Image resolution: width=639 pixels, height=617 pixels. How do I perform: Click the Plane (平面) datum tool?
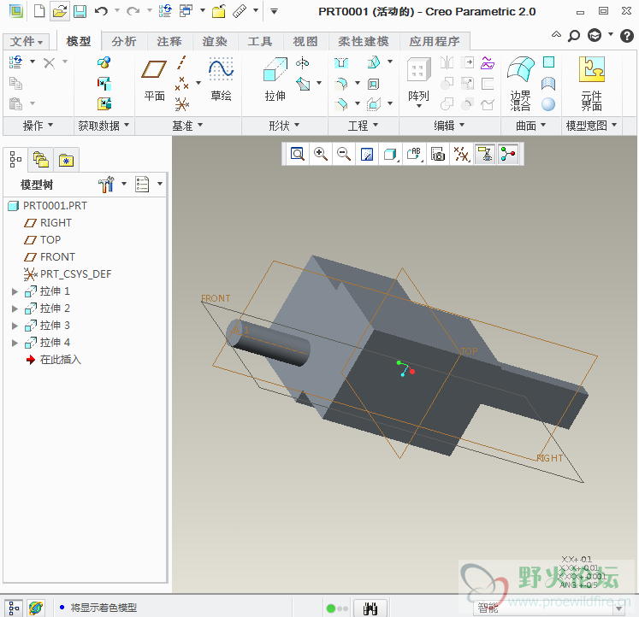(154, 79)
